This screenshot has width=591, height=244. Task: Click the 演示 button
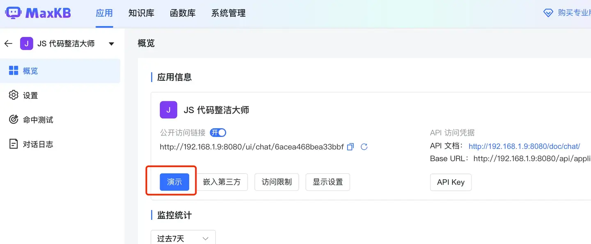pyautogui.click(x=174, y=182)
